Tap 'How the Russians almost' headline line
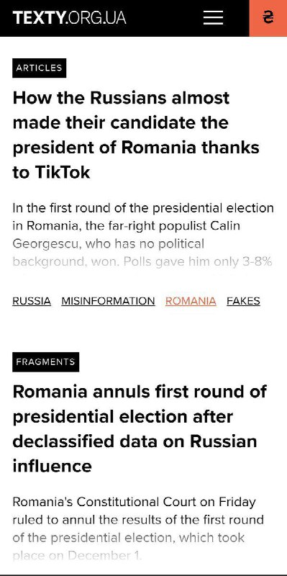Screen dimensions: 287x576 [x=121, y=98]
